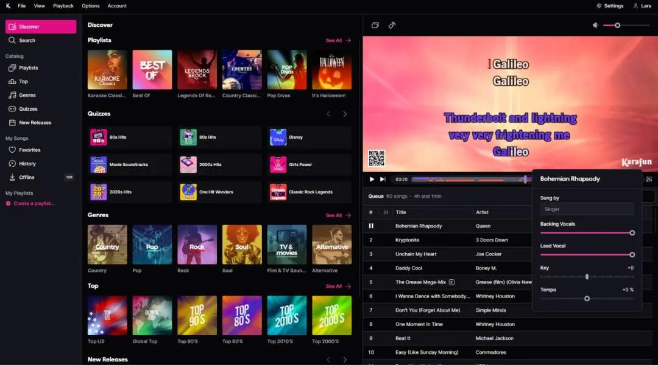Start the One Hit Wonders quiz
The width and height of the screenshot is (658, 365).
tap(220, 192)
